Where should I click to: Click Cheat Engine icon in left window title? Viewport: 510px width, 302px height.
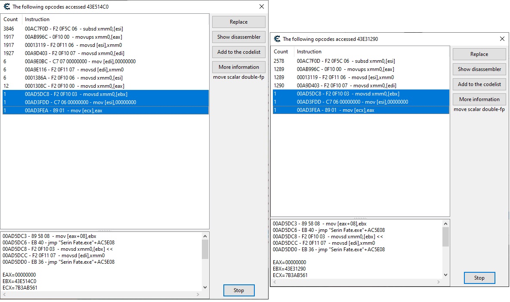coord(6,6)
